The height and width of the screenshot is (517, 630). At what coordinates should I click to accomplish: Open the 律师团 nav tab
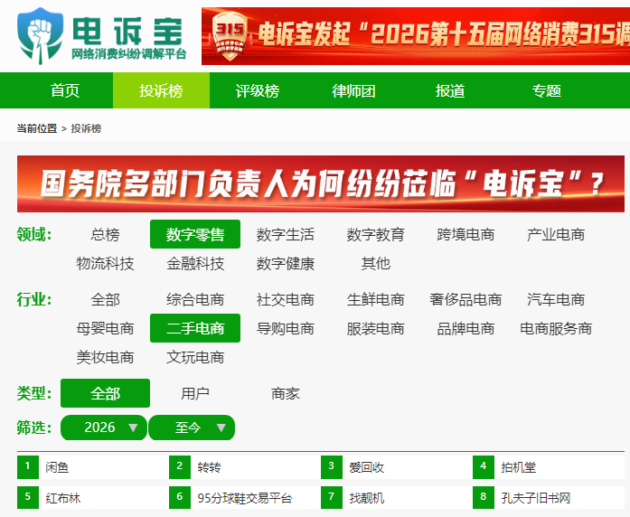tap(354, 90)
